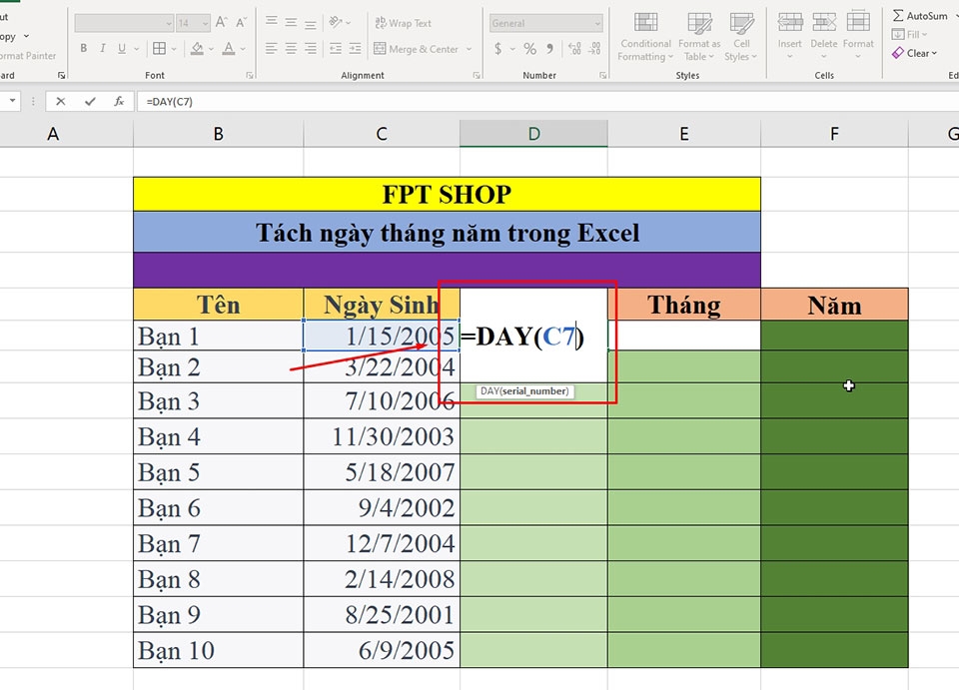This screenshot has height=690, width=959.
Task: Click the Merge & Center icon
Action: (x=382, y=49)
